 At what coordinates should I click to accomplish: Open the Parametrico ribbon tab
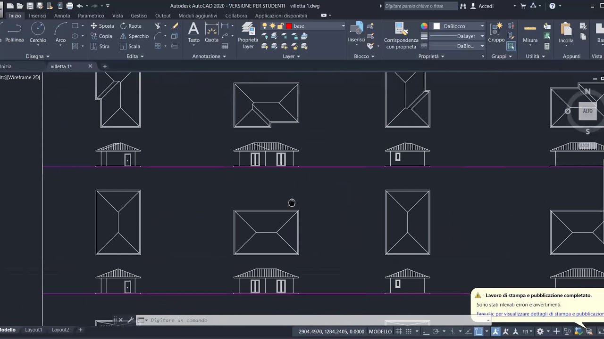click(91, 16)
